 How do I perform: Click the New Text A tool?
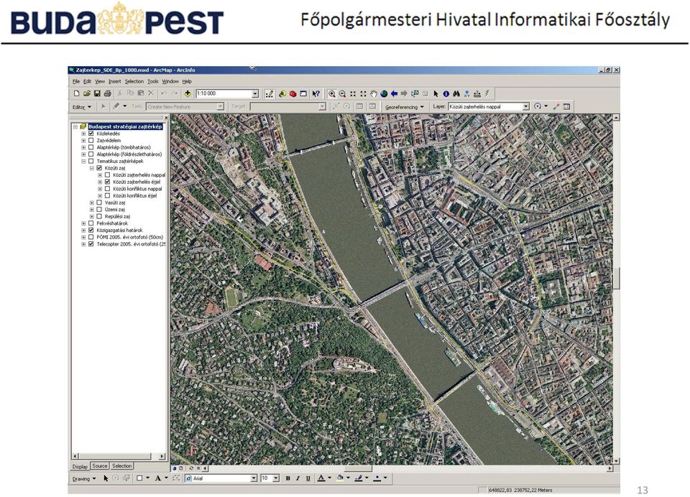point(157,478)
